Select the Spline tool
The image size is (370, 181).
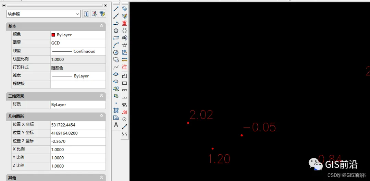tap(116, 67)
